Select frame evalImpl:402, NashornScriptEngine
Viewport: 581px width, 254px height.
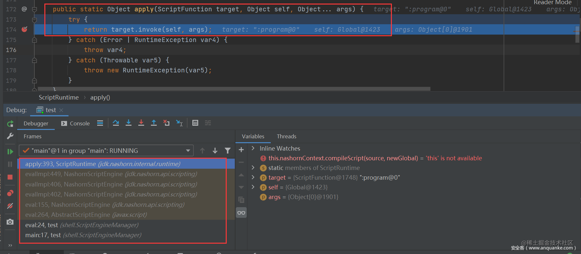point(126,194)
